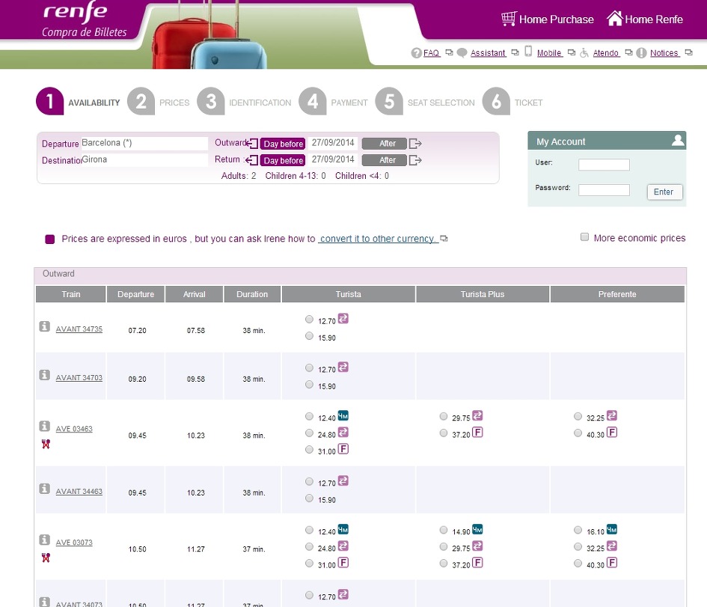This screenshot has width=707, height=607.
Task: Click the My Account user silhouette icon
Action: (678, 141)
